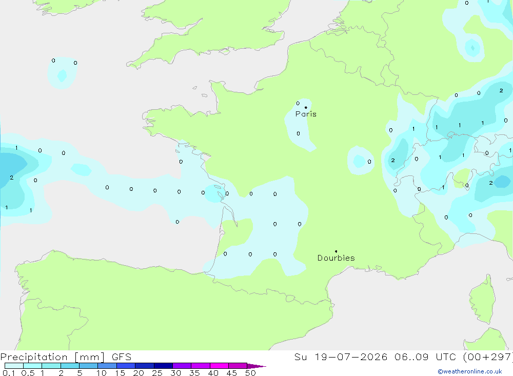Click the Dourbies location label
This screenshot has width=513, height=376.
(336, 258)
